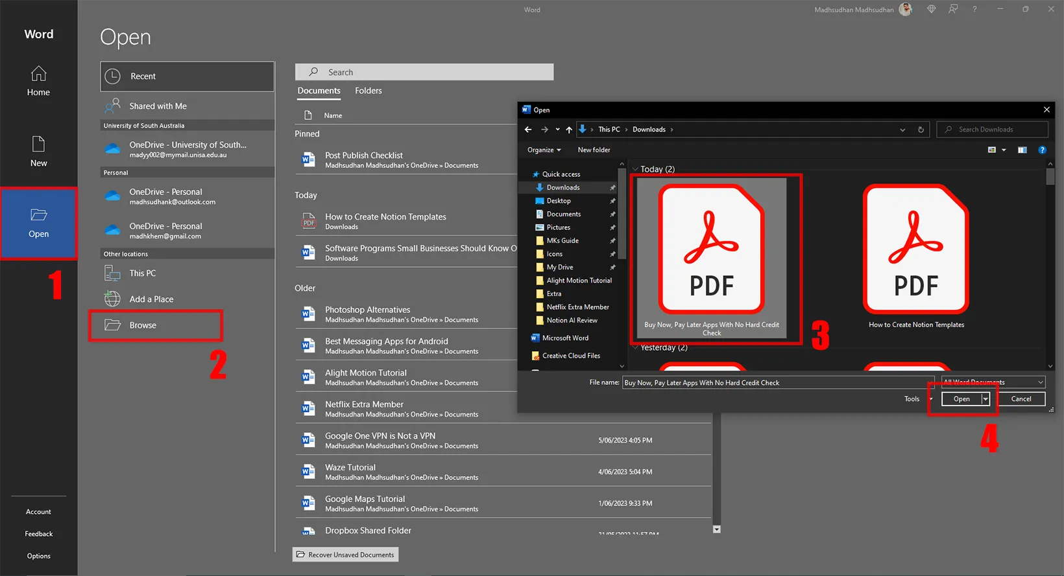This screenshot has width=1064, height=576.
Task: Click the Downloads breadcrumb
Action: point(649,130)
